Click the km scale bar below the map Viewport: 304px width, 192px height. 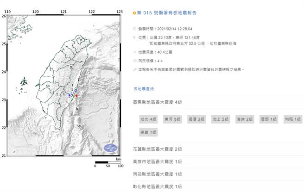108,162
